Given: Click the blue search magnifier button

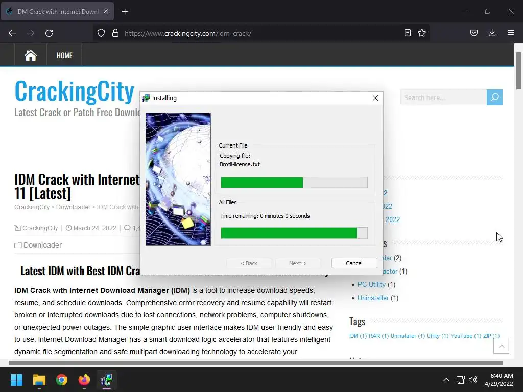Looking at the screenshot, I should [494, 97].
